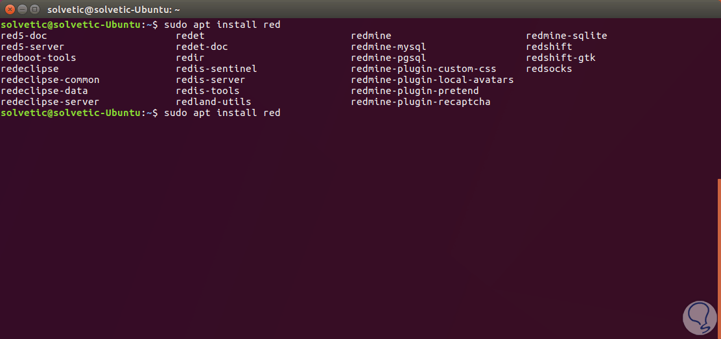The height and width of the screenshot is (339, 721).
Task: Click the redshift-gtk package entry
Action: coord(560,58)
